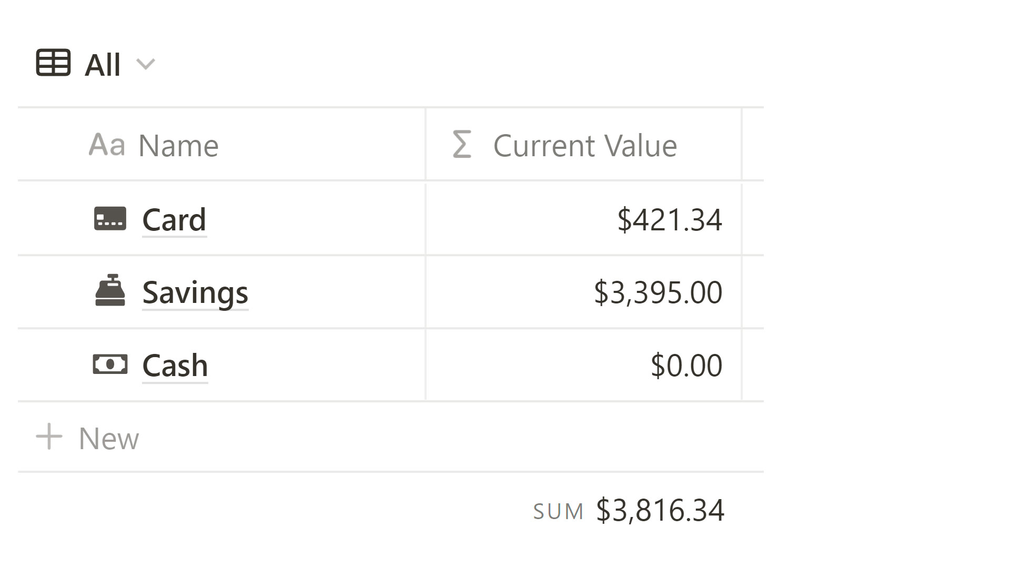Click the table view icon beside All
The width and height of the screenshot is (1010, 568).
(x=53, y=63)
